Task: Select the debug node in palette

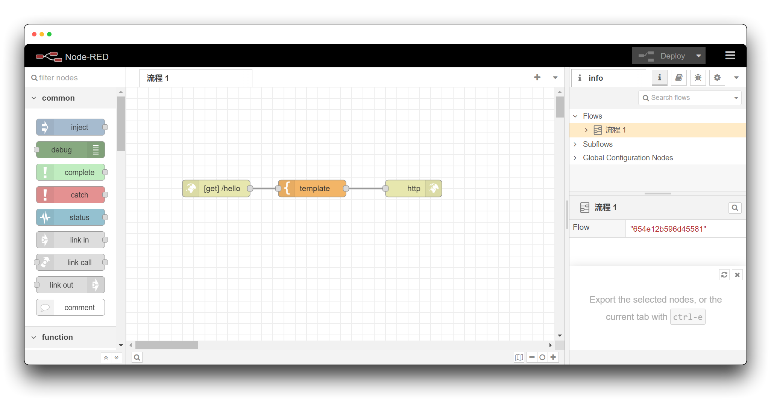Action: (71, 150)
